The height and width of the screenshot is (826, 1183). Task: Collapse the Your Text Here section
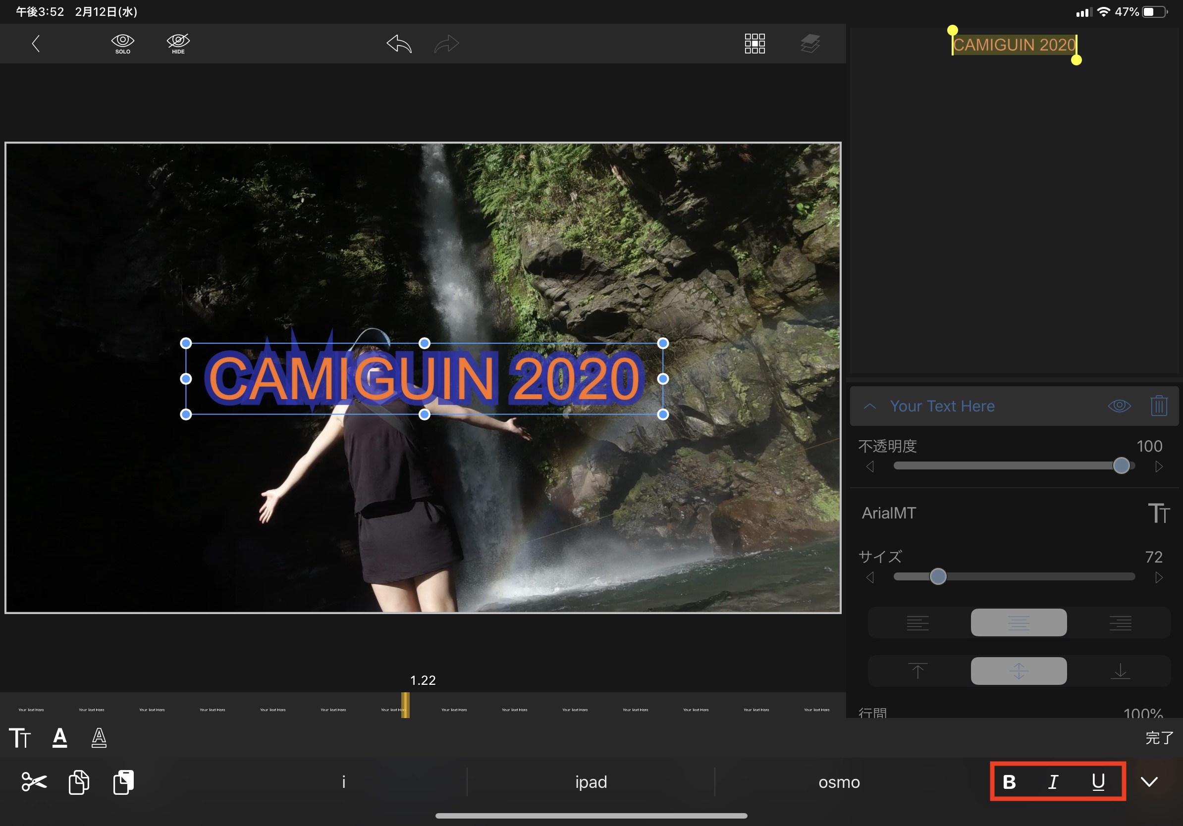click(x=870, y=406)
